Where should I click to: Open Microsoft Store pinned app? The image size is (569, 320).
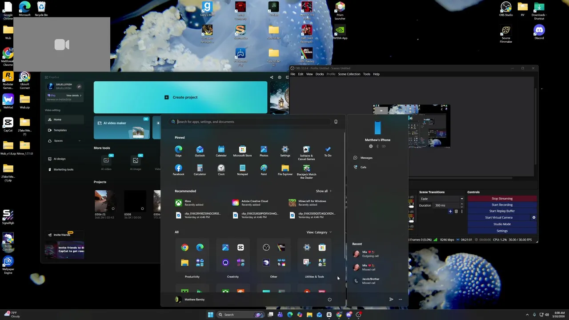[x=242, y=151]
